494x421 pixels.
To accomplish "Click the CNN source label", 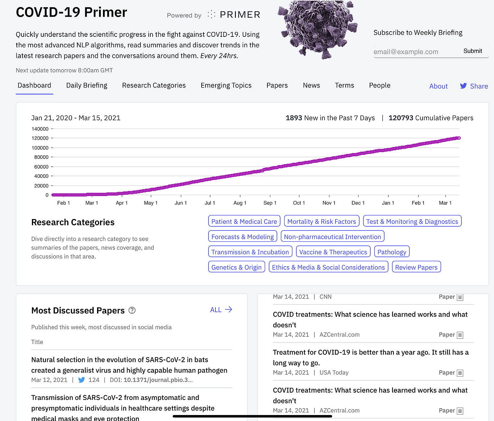I will [325, 297].
